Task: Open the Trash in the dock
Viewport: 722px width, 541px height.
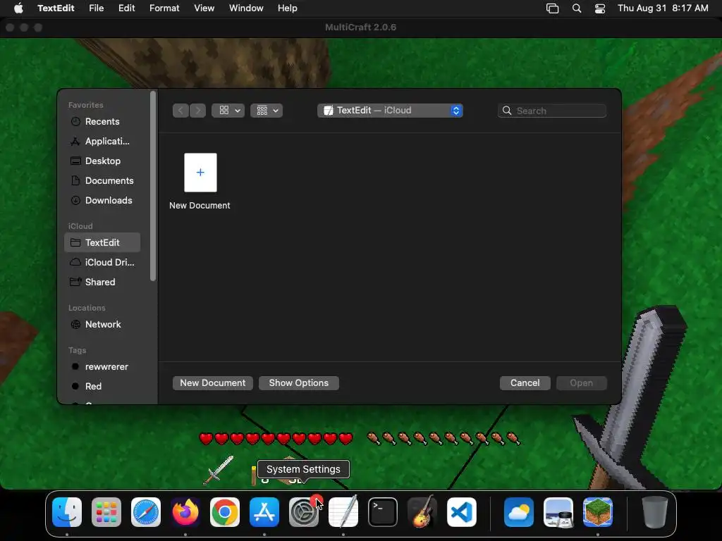Action: (655, 512)
